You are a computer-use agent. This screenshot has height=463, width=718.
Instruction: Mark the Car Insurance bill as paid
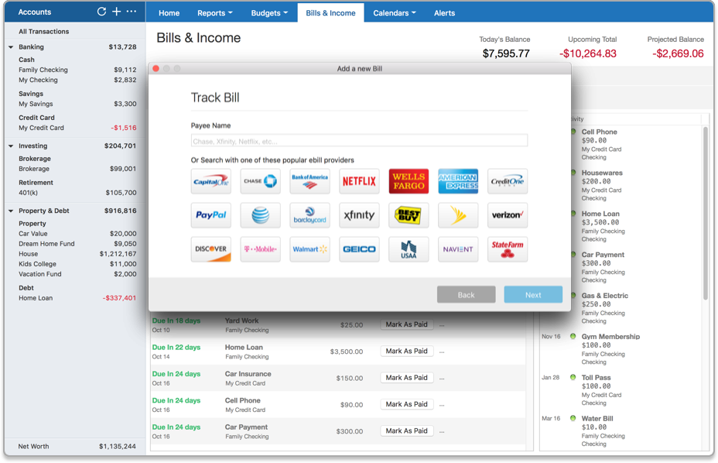pyautogui.click(x=407, y=378)
